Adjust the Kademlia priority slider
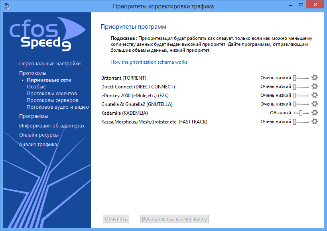The height and width of the screenshot is (231, 327). pyautogui.click(x=301, y=113)
